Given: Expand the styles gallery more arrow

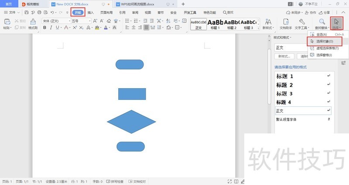Looking at the screenshot, I should click(258, 28).
